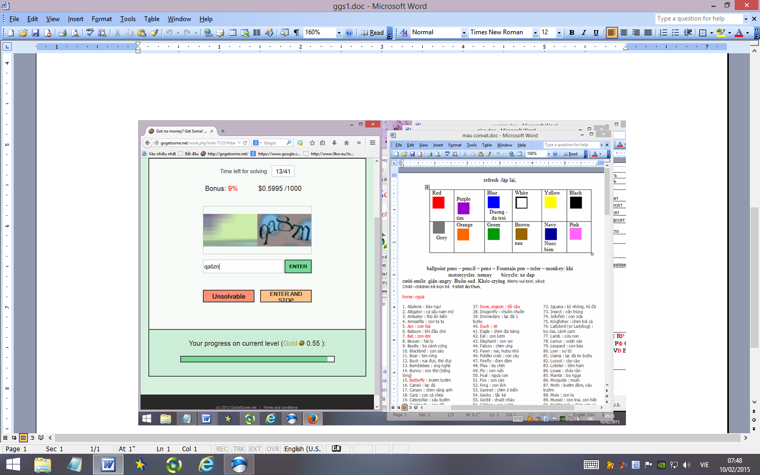Viewport: 760px width, 475px height.
Task: Run the Spelling and Grammar check
Action: point(90,33)
